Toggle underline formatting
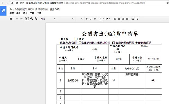This screenshot has width=169, height=104. [x=95, y=19]
